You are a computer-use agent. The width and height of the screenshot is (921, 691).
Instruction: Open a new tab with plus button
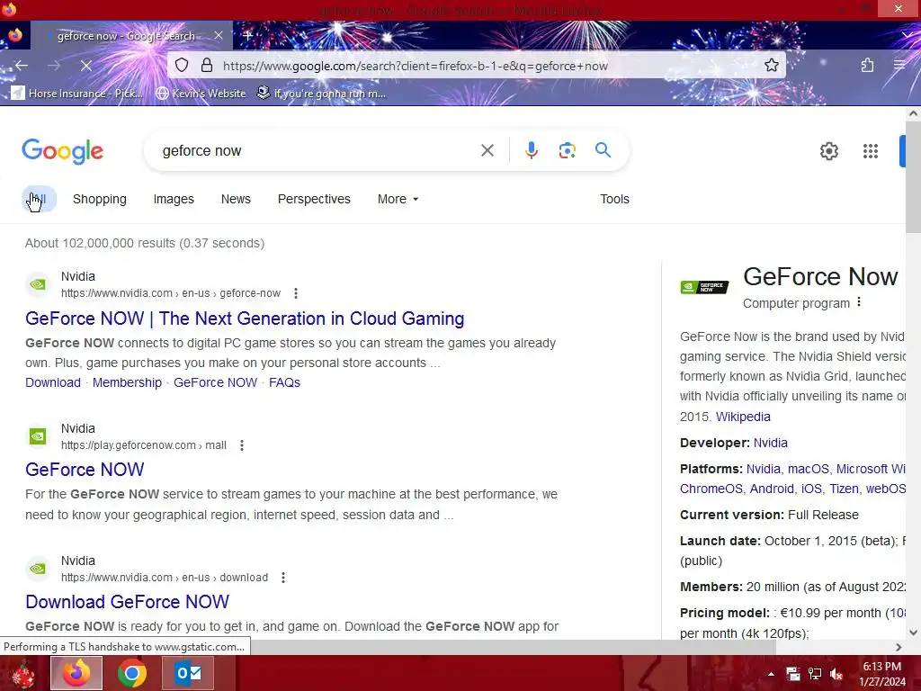[x=247, y=35]
